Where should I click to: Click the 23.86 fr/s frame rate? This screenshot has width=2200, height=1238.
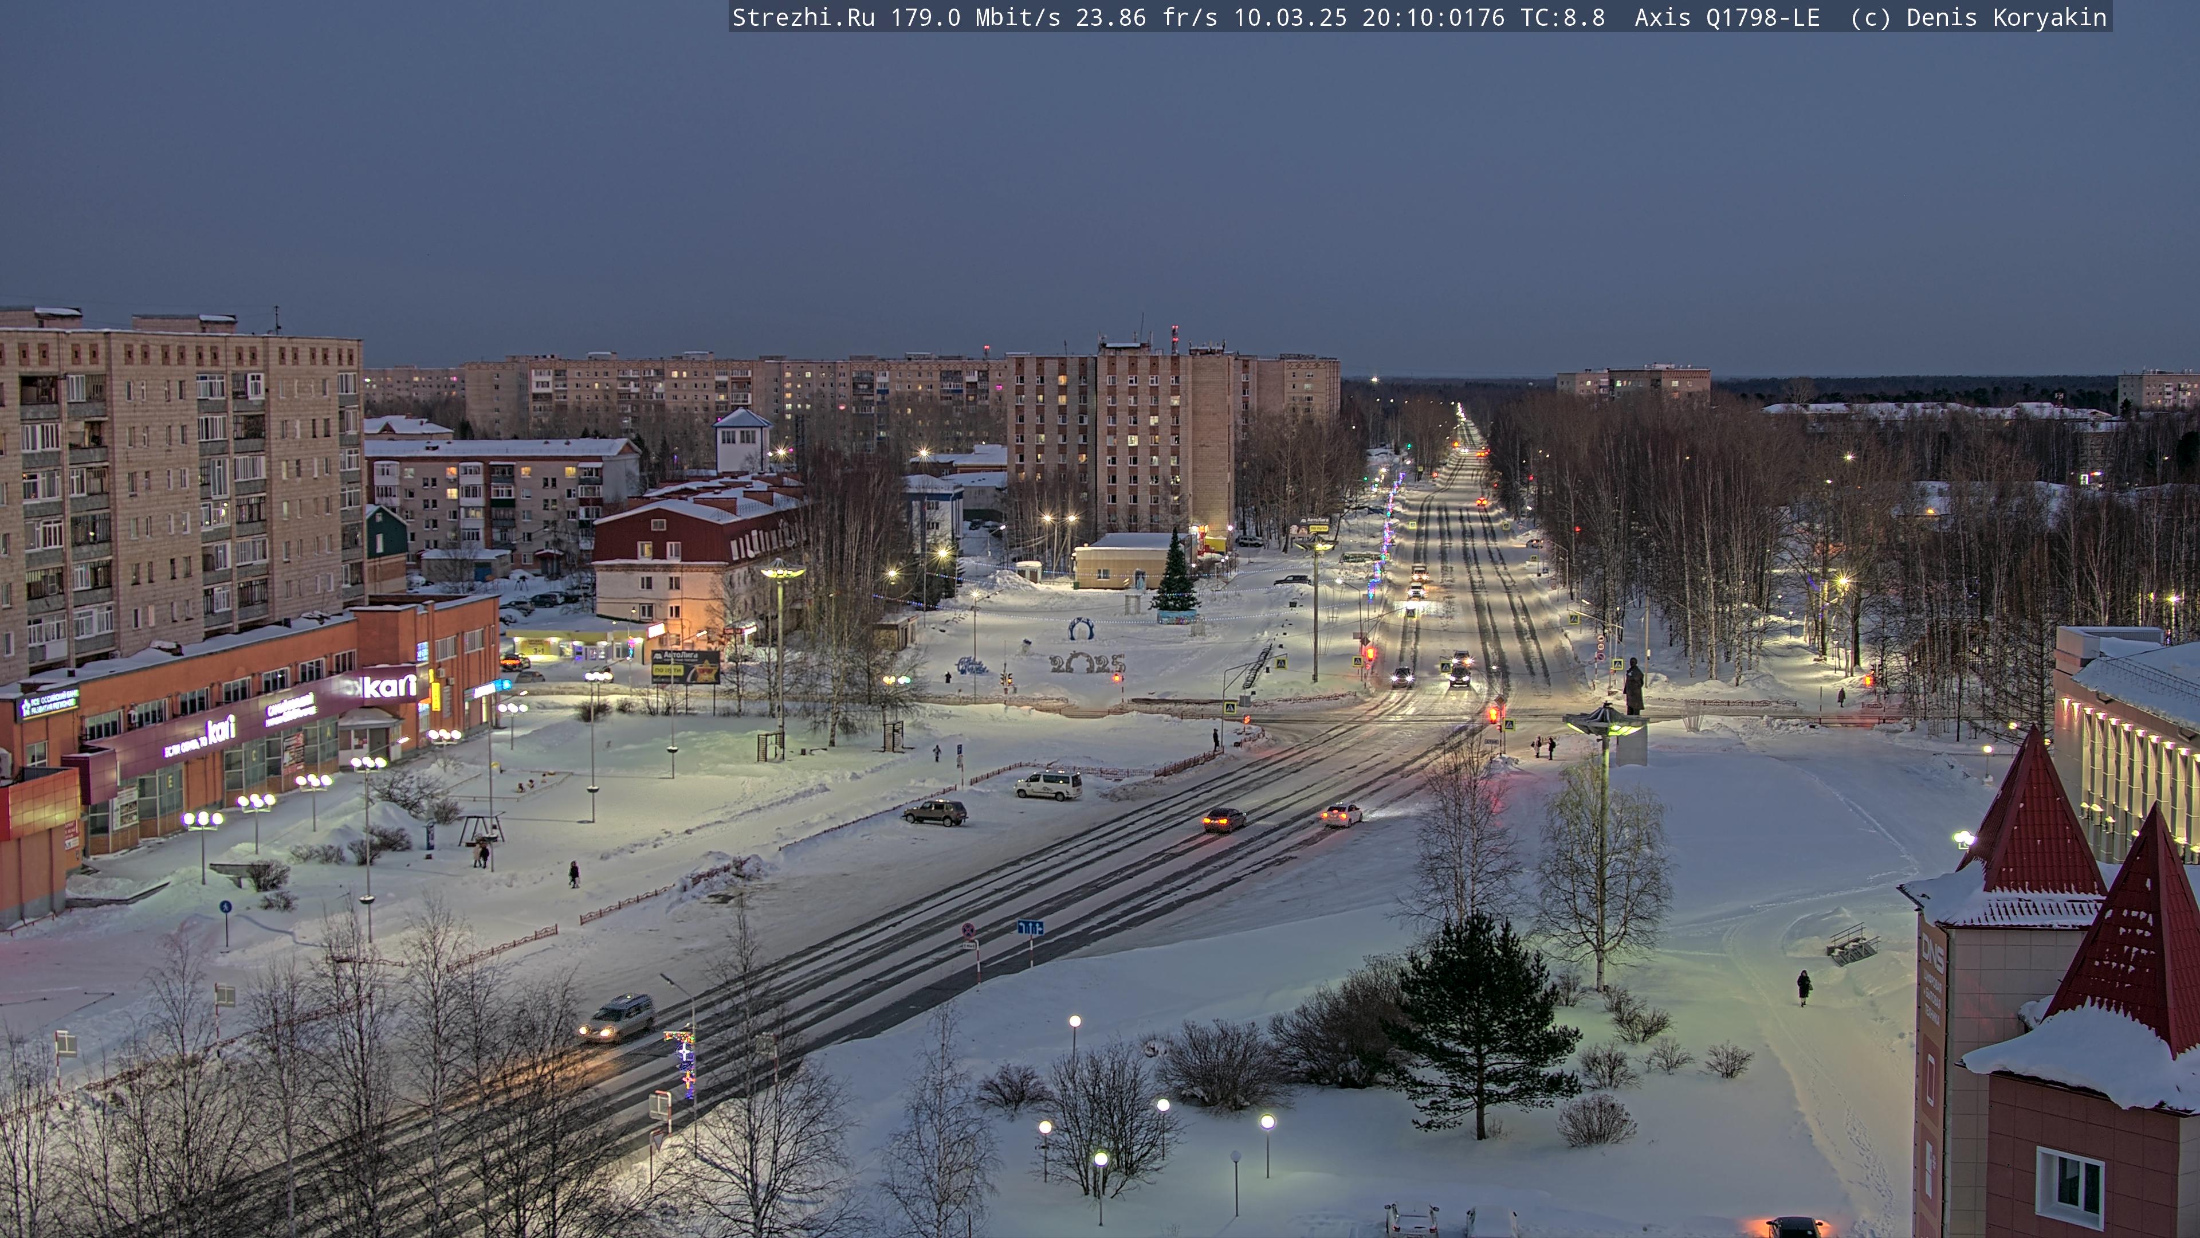(x=1146, y=17)
